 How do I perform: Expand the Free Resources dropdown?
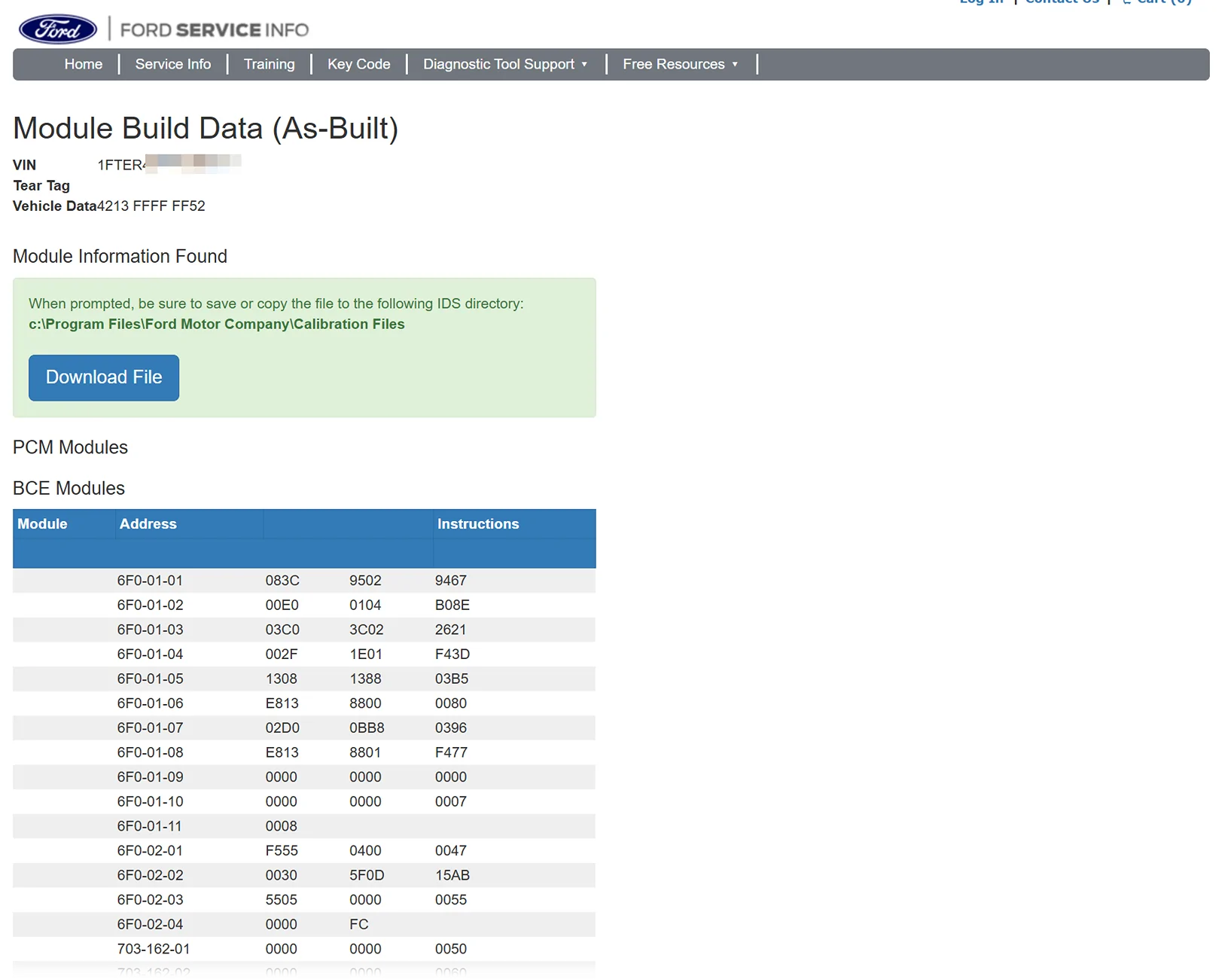(x=681, y=64)
